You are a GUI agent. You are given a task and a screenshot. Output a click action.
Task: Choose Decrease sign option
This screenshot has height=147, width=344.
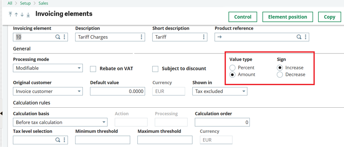point(280,75)
